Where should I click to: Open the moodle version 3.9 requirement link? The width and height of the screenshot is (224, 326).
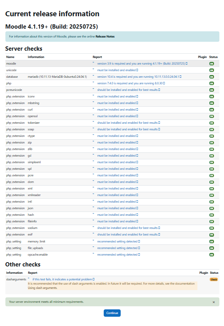pos(142,64)
